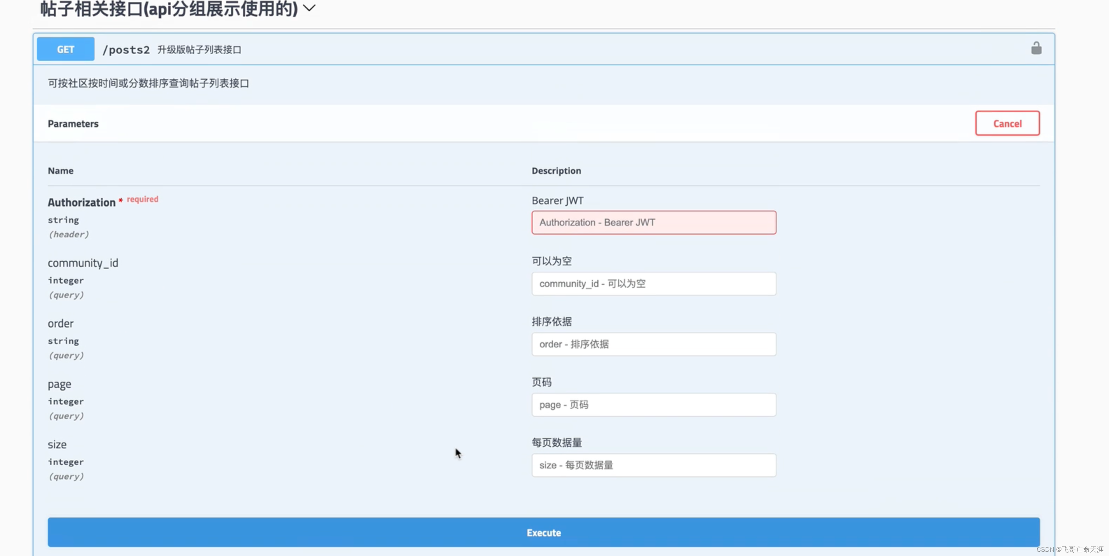Click the Name column header
The width and height of the screenshot is (1109, 556).
click(x=61, y=171)
